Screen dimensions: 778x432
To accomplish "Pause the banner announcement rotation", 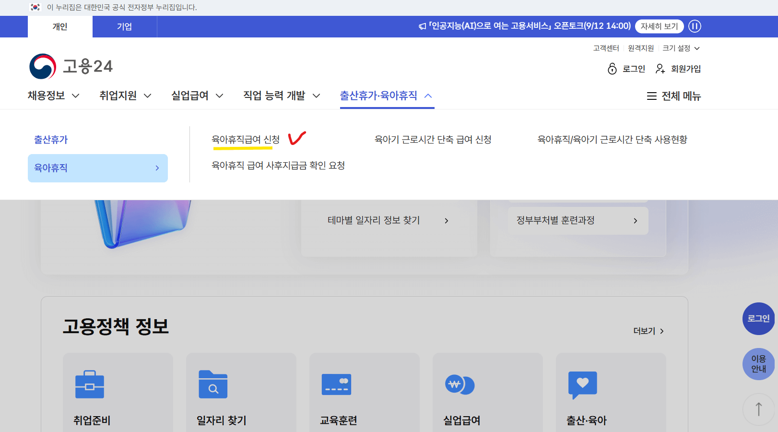I will click(695, 26).
